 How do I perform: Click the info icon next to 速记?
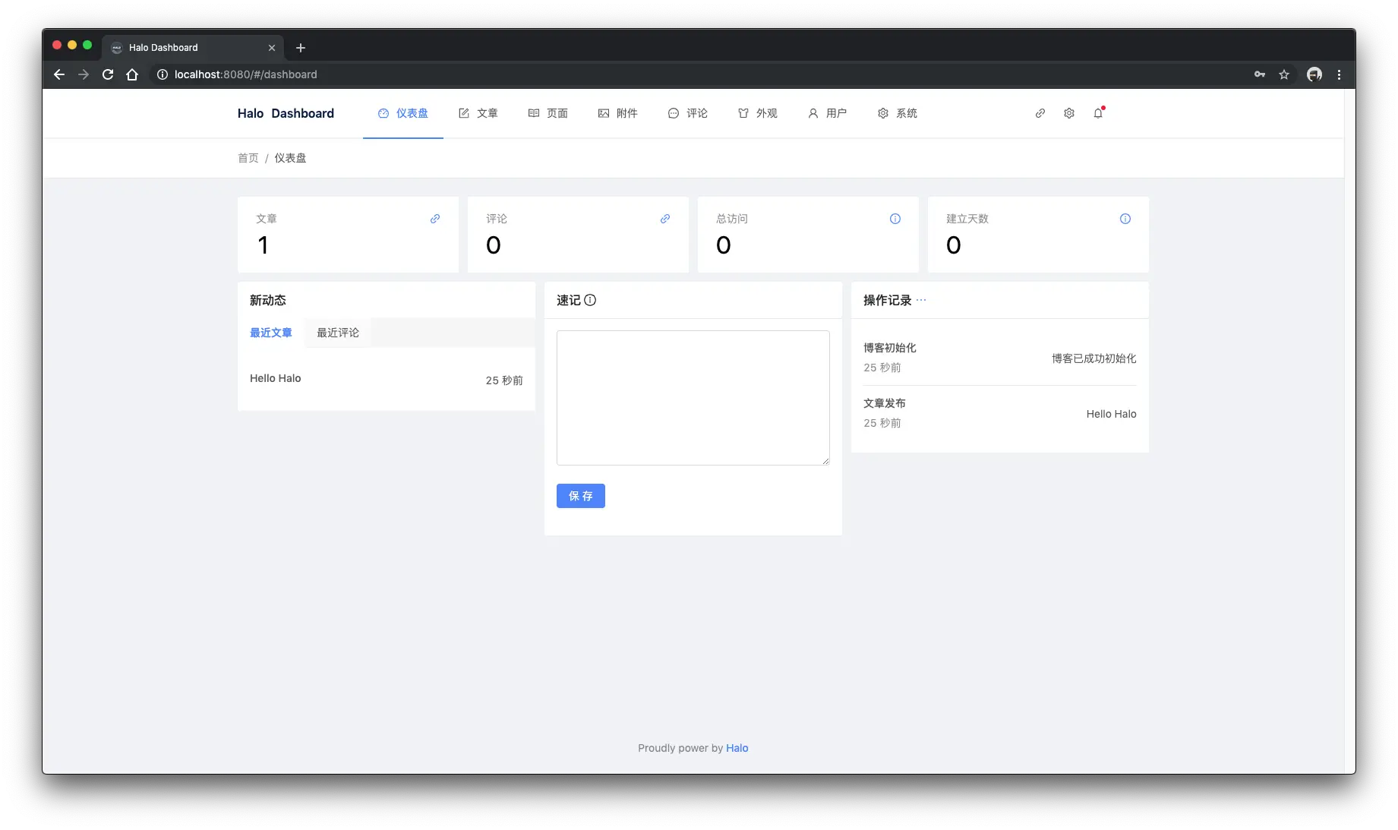point(592,300)
